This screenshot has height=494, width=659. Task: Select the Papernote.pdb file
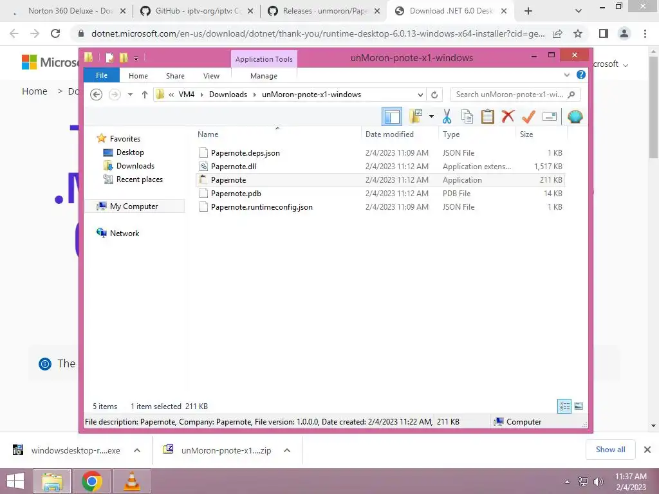380,193
